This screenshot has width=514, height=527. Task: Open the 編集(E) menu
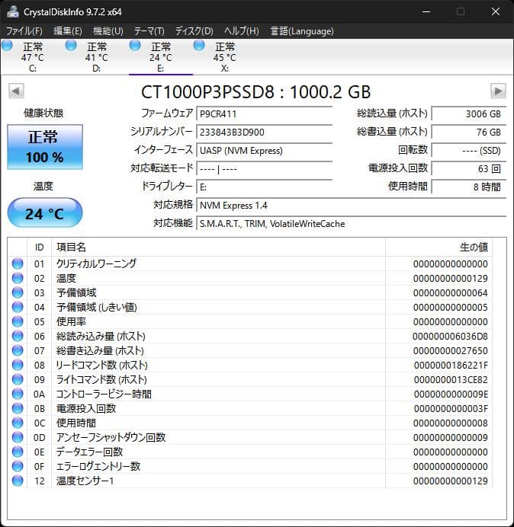pos(68,31)
